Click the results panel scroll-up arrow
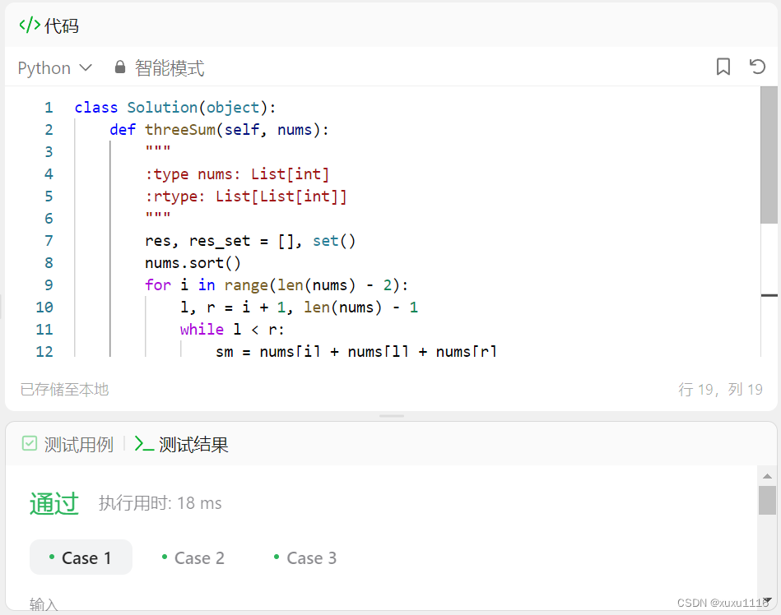 click(x=767, y=476)
